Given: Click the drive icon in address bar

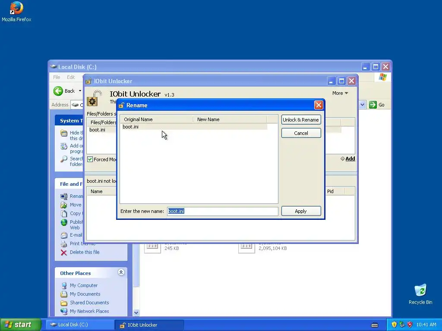Looking at the screenshot, I should [75, 105].
